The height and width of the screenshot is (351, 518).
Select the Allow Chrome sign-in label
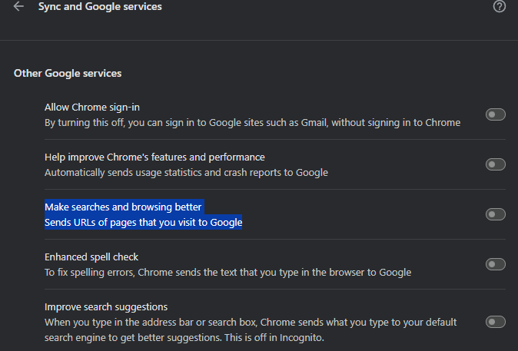click(92, 108)
